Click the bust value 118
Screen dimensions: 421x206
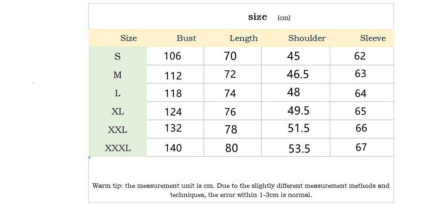[173, 93]
